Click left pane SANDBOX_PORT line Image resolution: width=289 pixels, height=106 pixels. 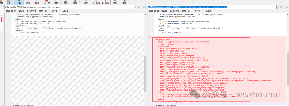[36, 17]
